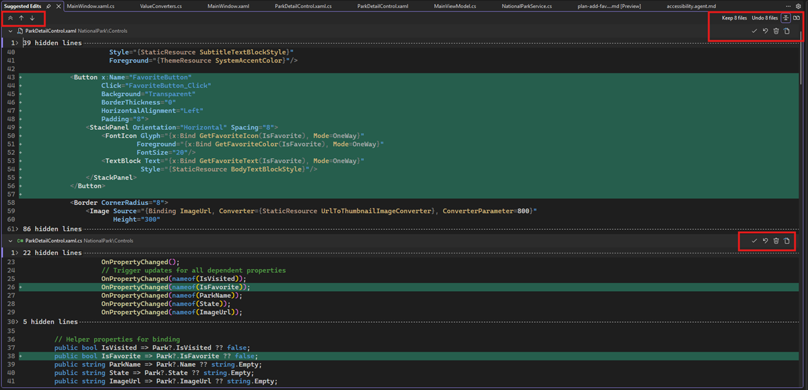Click the Keep 8 files button

pyautogui.click(x=734, y=18)
